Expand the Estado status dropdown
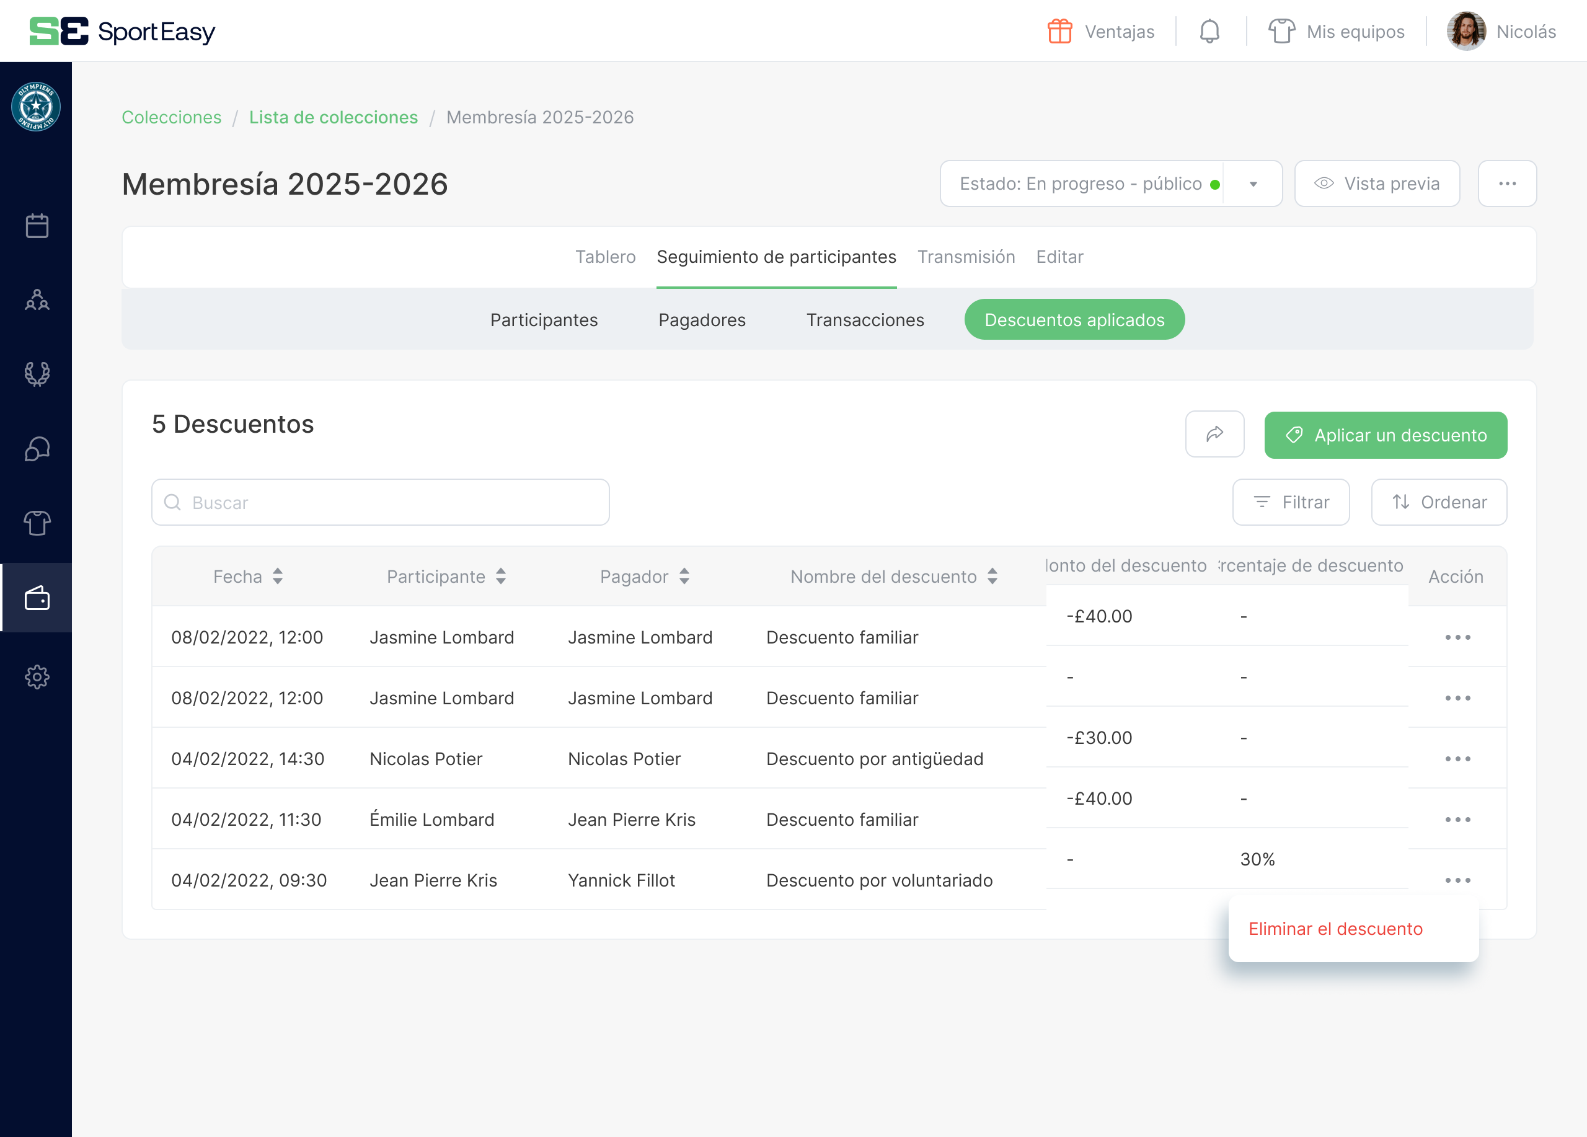 pyautogui.click(x=1252, y=184)
